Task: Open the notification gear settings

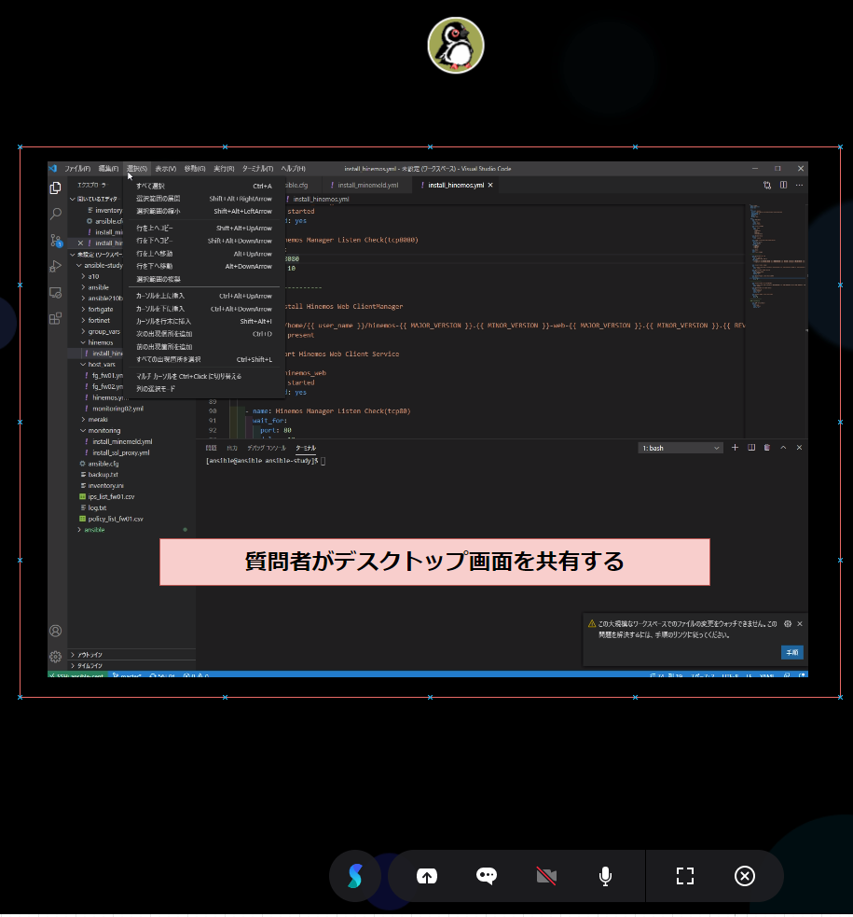Action: click(x=788, y=624)
